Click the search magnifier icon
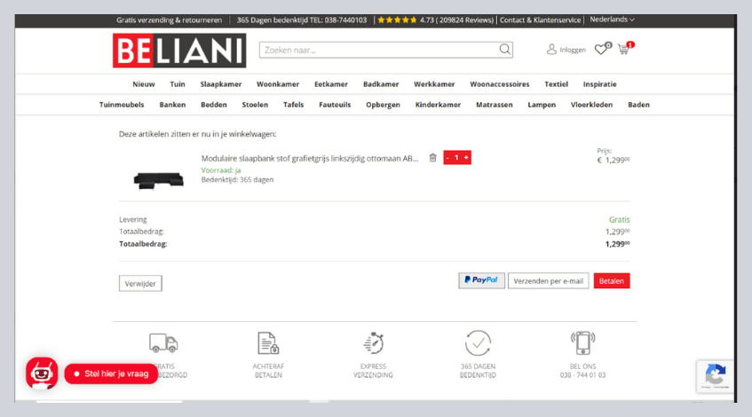 point(504,51)
